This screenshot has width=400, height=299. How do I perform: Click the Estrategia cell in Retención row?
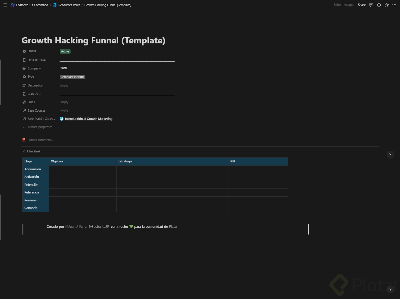(x=172, y=185)
